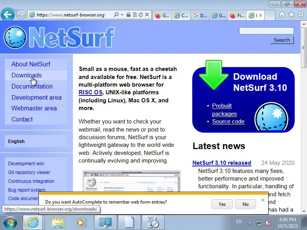Open the Continuous Integration link
Screen dimensions: 307x230
(x=31, y=181)
